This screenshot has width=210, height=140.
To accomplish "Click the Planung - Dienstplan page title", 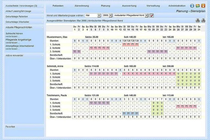I will (191, 11).
